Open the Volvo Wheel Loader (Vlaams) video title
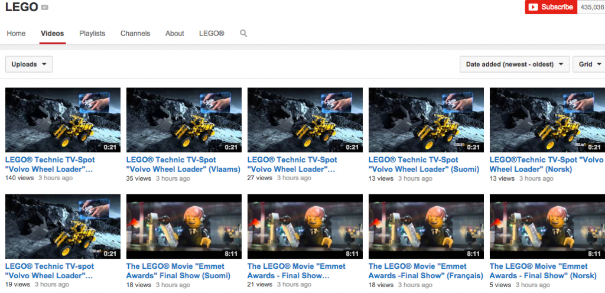 pyautogui.click(x=183, y=164)
